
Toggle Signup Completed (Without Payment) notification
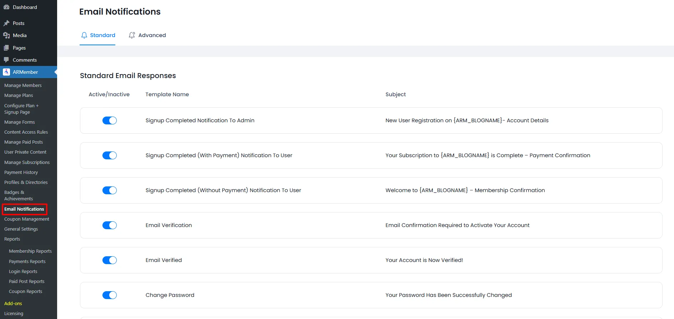[110, 190]
